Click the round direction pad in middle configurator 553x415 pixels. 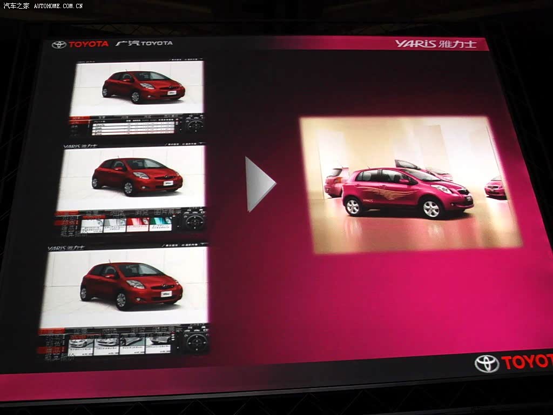(194, 222)
